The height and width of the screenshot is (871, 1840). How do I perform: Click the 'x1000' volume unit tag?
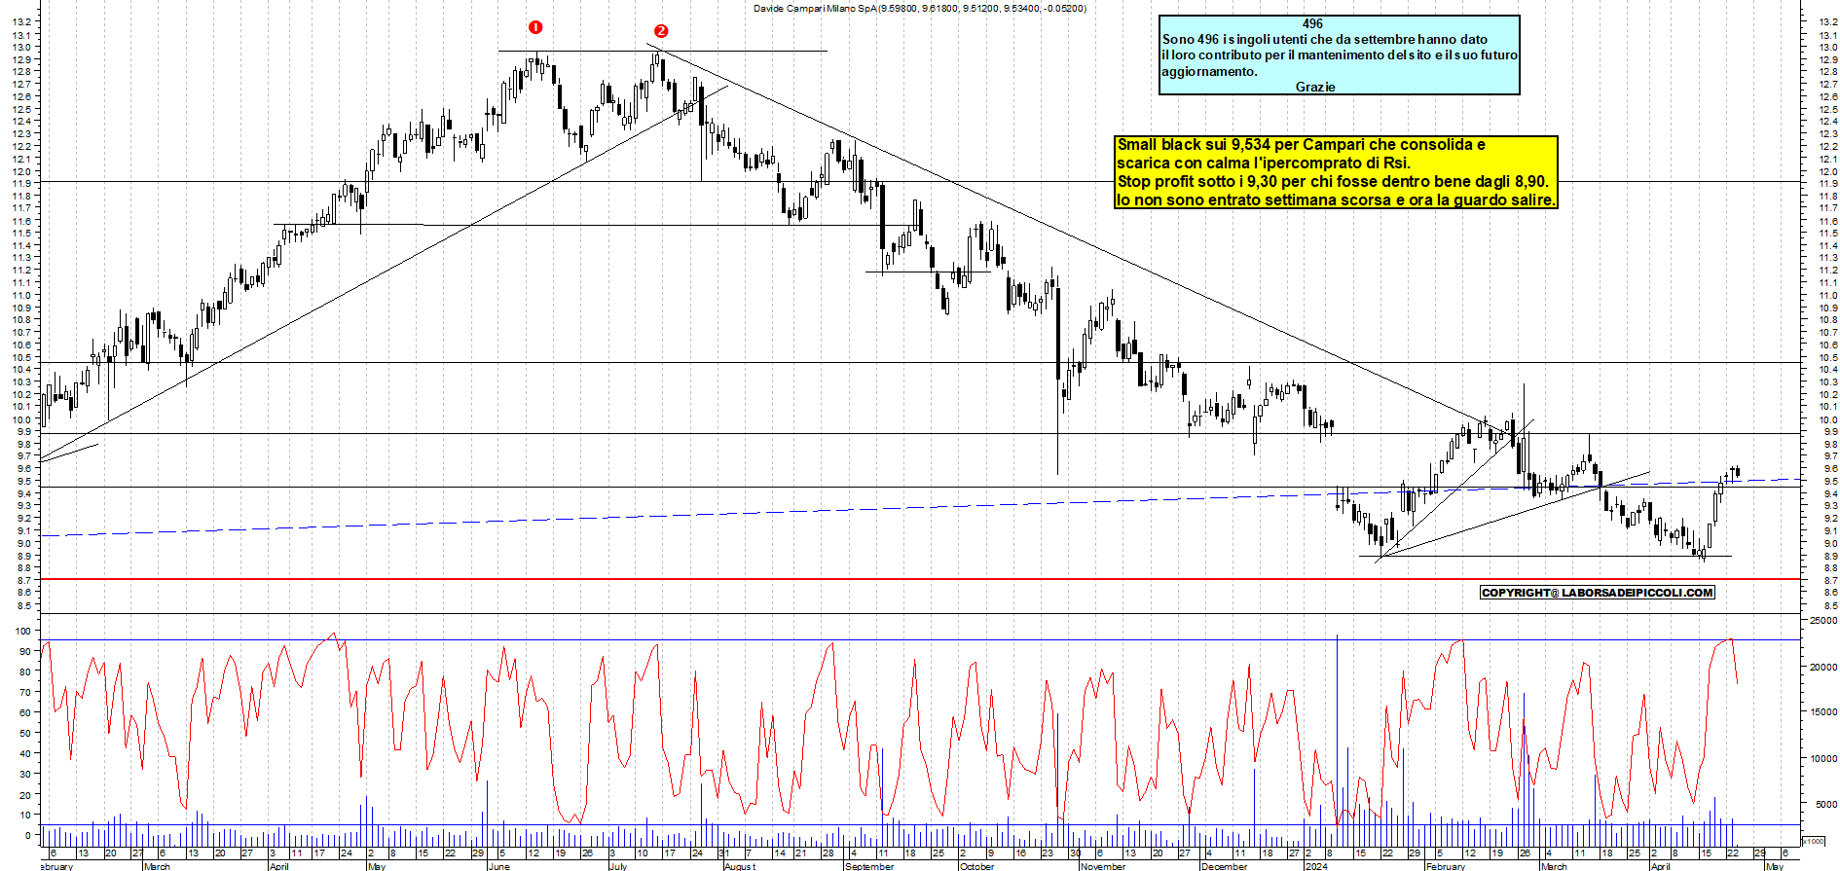(1814, 841)
